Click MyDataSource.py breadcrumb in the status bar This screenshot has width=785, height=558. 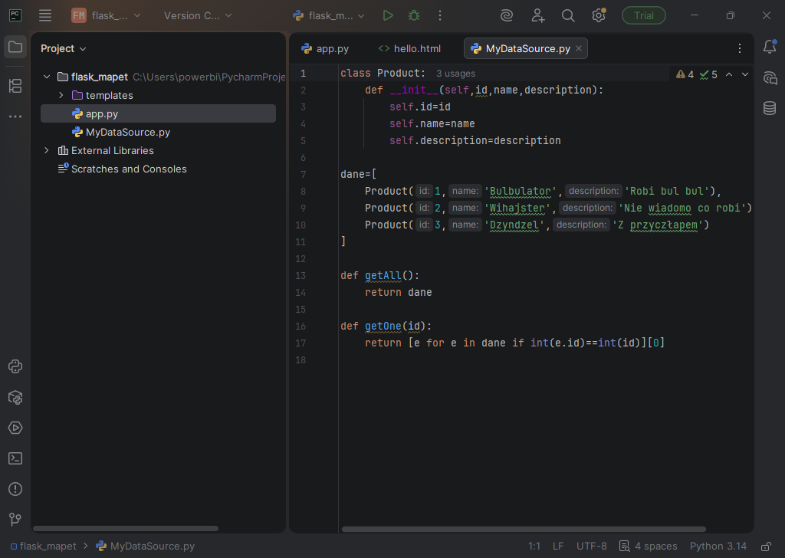click(145, 546)
